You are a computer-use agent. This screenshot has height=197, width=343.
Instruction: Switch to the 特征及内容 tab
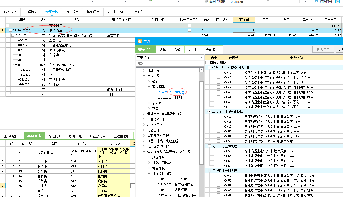98,136
